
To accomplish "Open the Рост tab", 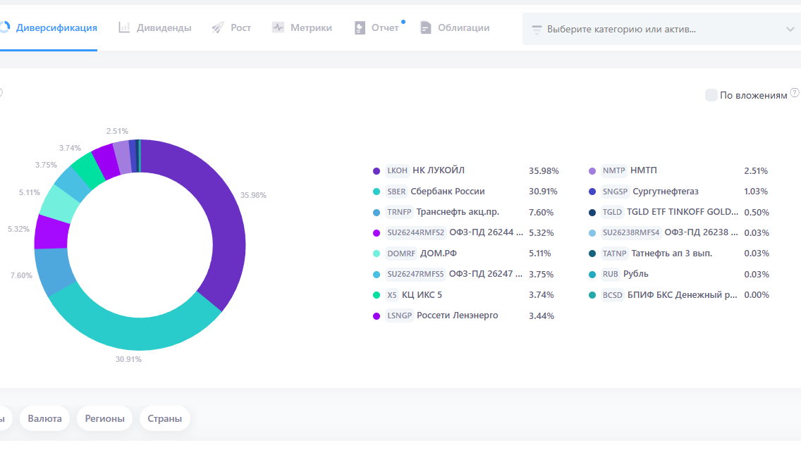I will pyautogui.click(x=231, y=27).
